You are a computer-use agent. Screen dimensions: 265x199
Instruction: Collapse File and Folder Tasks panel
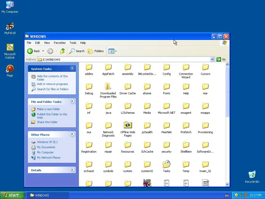(72, 101)
